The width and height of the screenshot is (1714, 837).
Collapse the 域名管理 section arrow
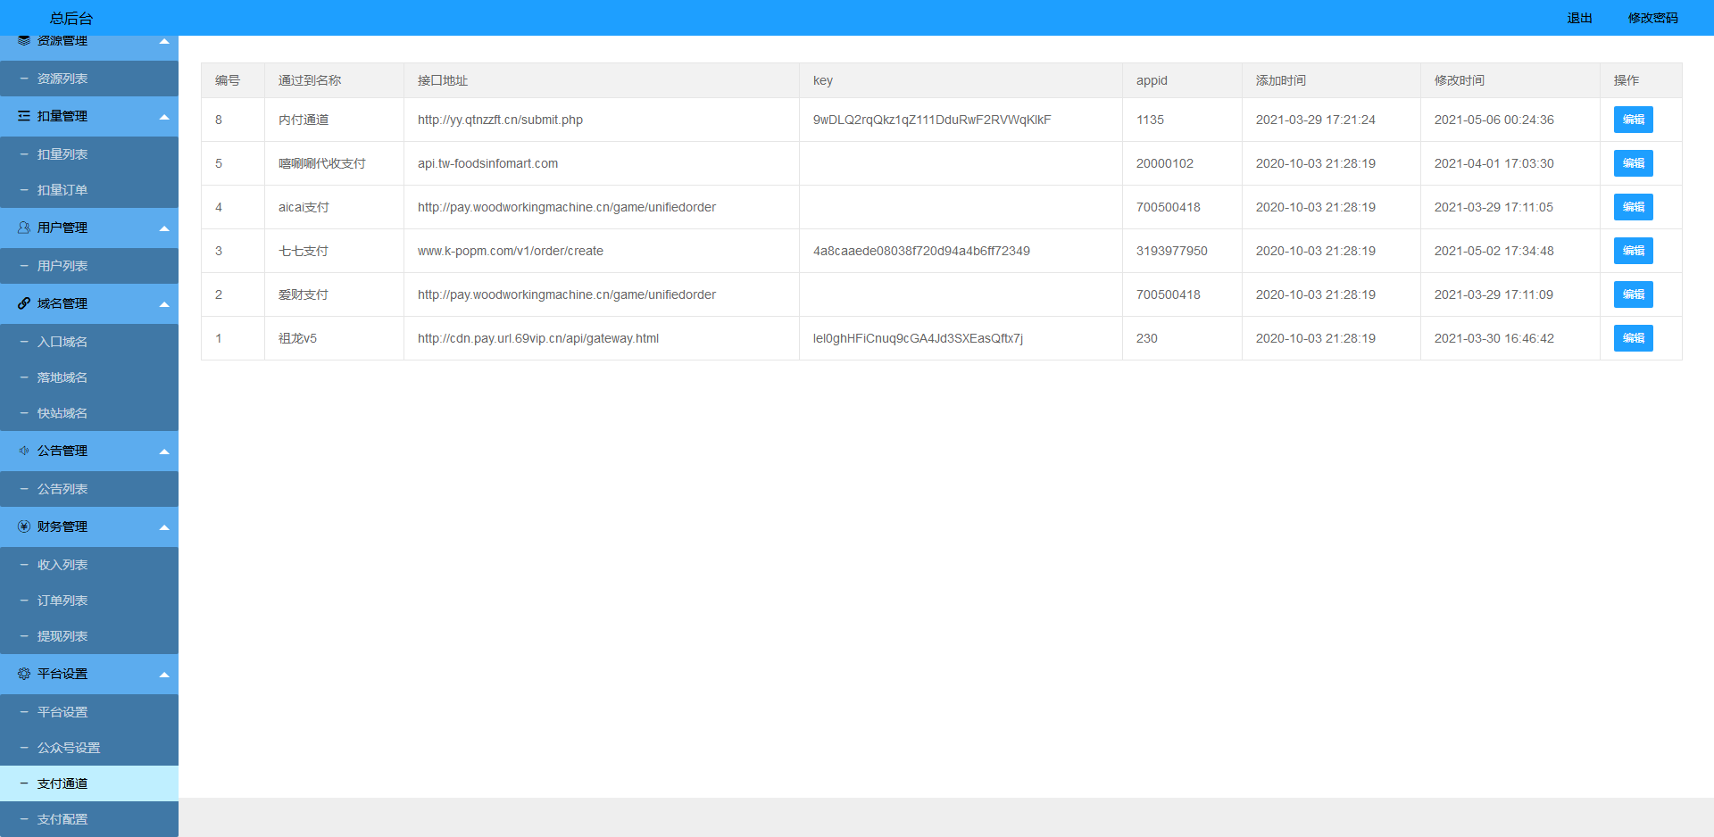164,304
